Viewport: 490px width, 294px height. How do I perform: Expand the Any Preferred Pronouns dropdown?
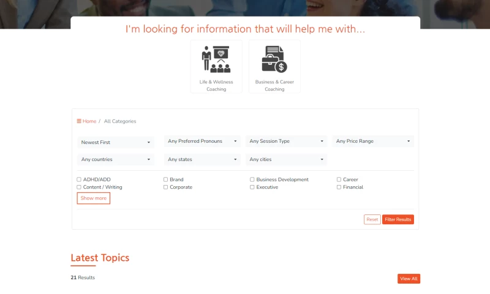tap(202, 141)
